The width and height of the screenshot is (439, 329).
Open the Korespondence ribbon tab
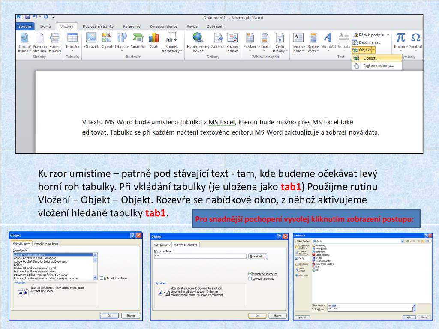pyautogui.click(x=163, y=26)
